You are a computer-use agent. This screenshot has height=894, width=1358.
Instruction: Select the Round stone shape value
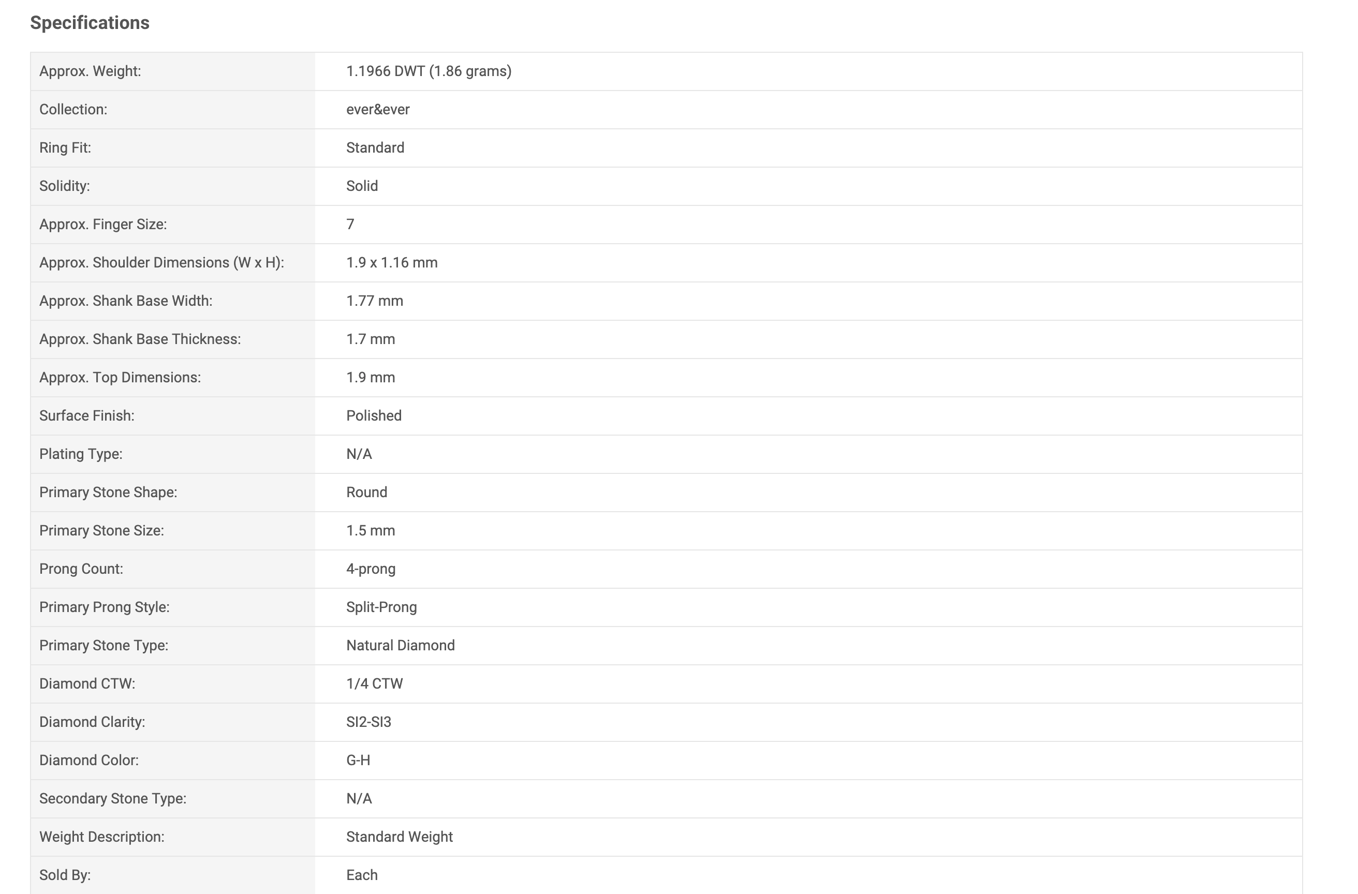pyautogui.click(x=366, y=492)
